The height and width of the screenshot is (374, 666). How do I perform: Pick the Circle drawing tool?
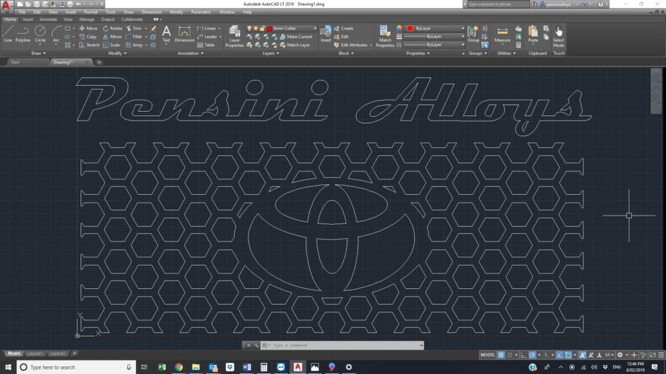[40, 34]
